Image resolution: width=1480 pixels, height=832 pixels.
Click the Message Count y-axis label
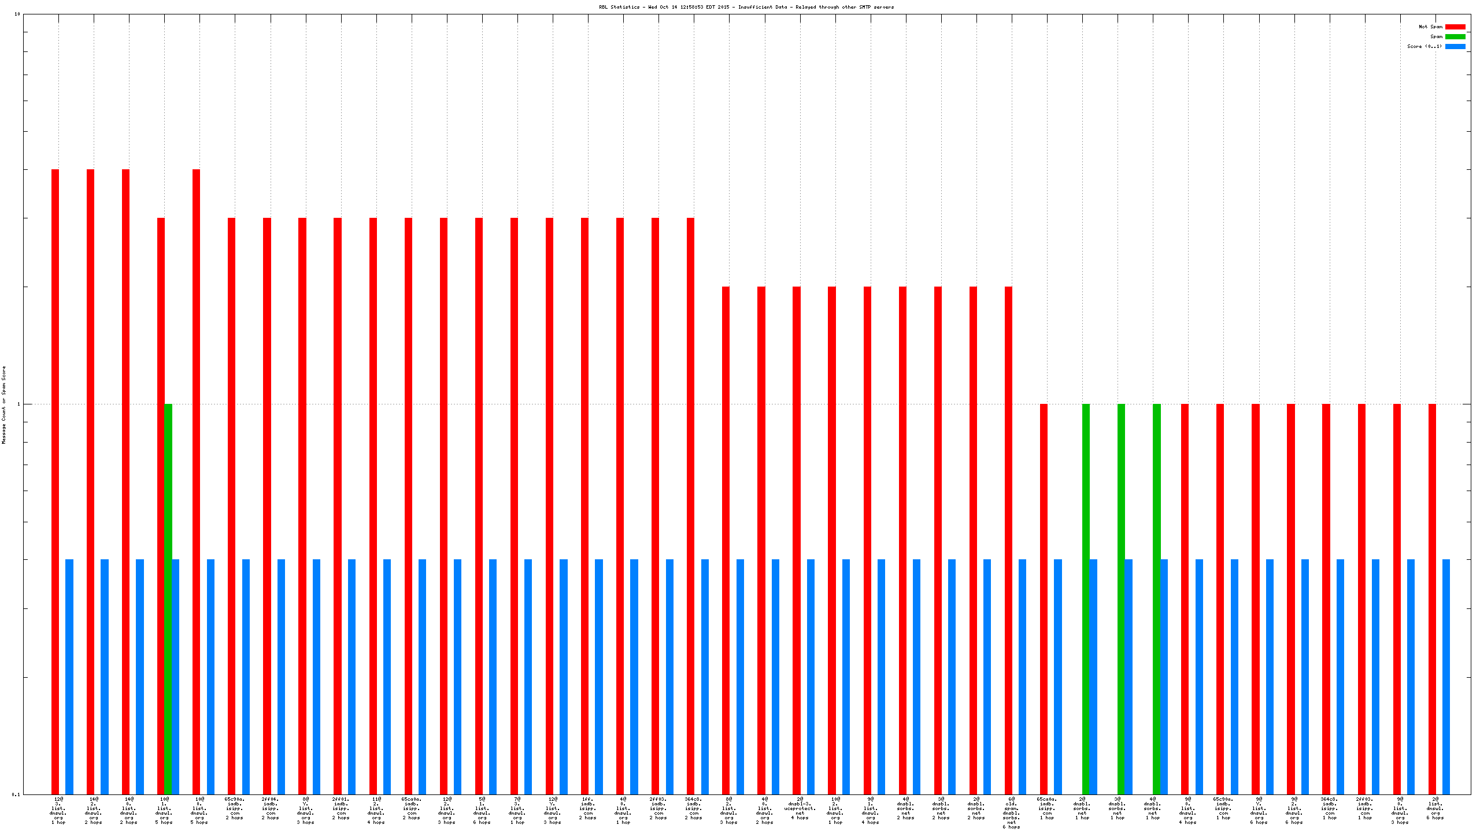4,404
